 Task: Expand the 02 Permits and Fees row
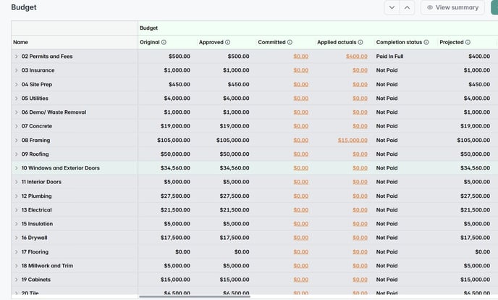pos(16,57)
